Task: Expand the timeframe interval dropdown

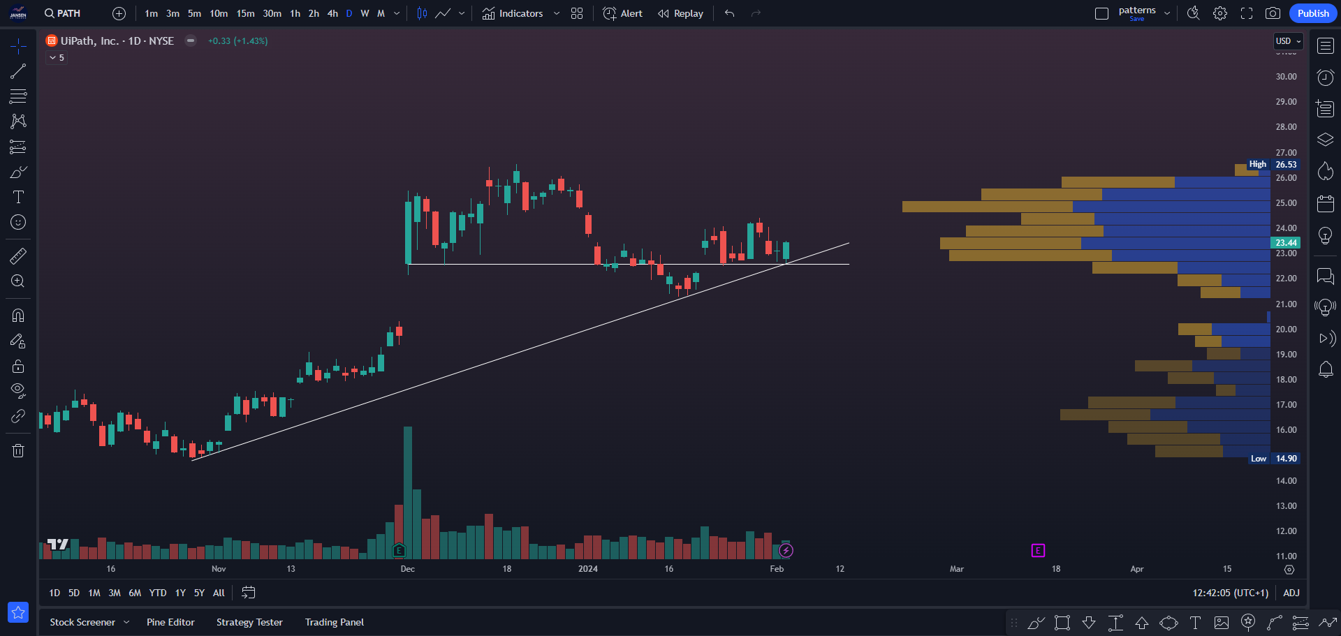Action: pyautogui.click(x=397, y=13)
